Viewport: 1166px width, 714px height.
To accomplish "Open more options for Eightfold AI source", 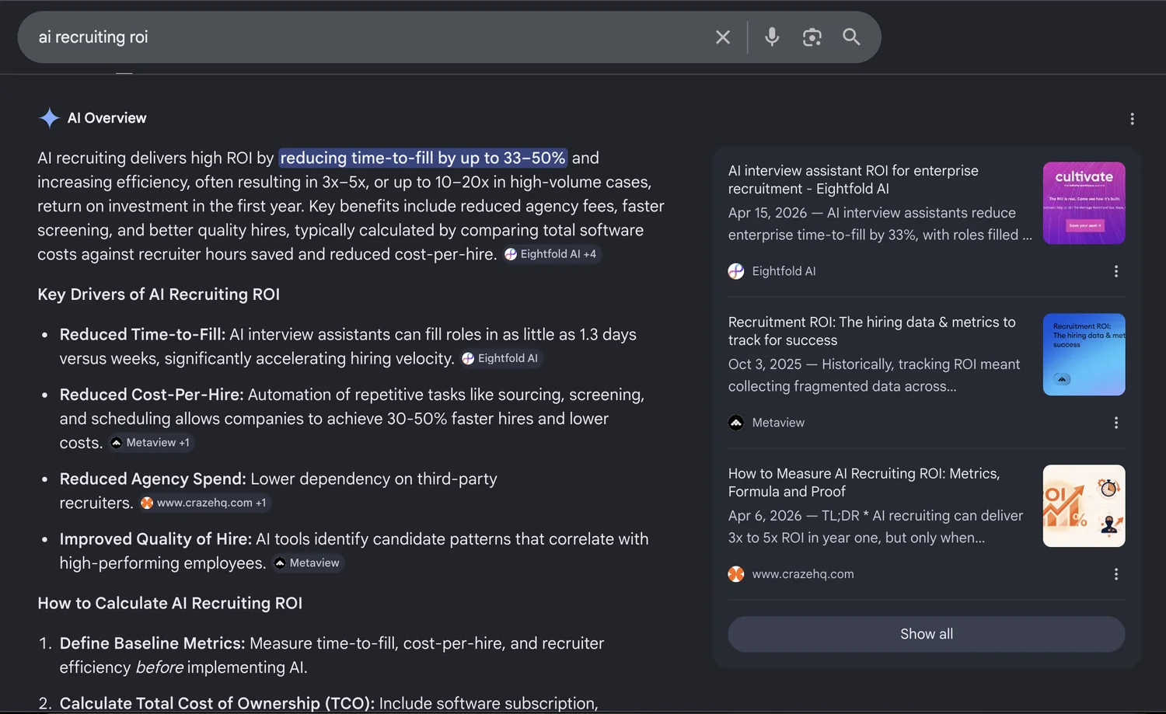I will point(1116,271).
